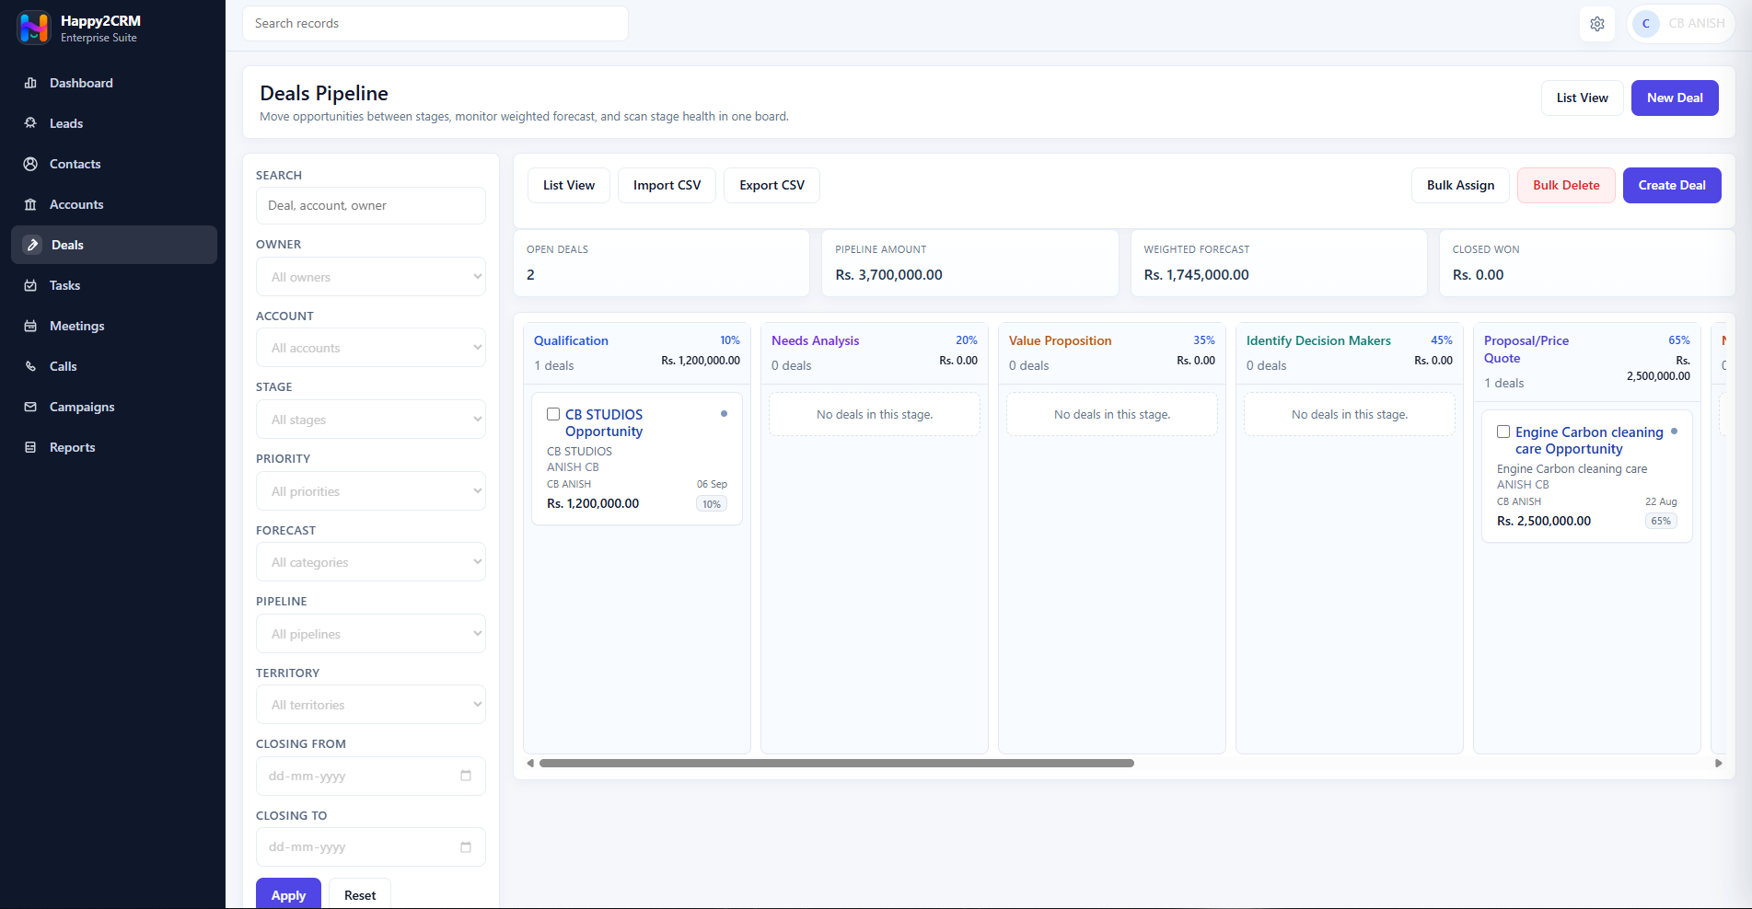The image size is (1752, 909).
Task: Expand the All categories forecast dropdown
Action: click(x=371, y=562)
